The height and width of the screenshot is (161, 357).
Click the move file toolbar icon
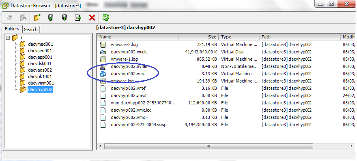tap(78, 17)
